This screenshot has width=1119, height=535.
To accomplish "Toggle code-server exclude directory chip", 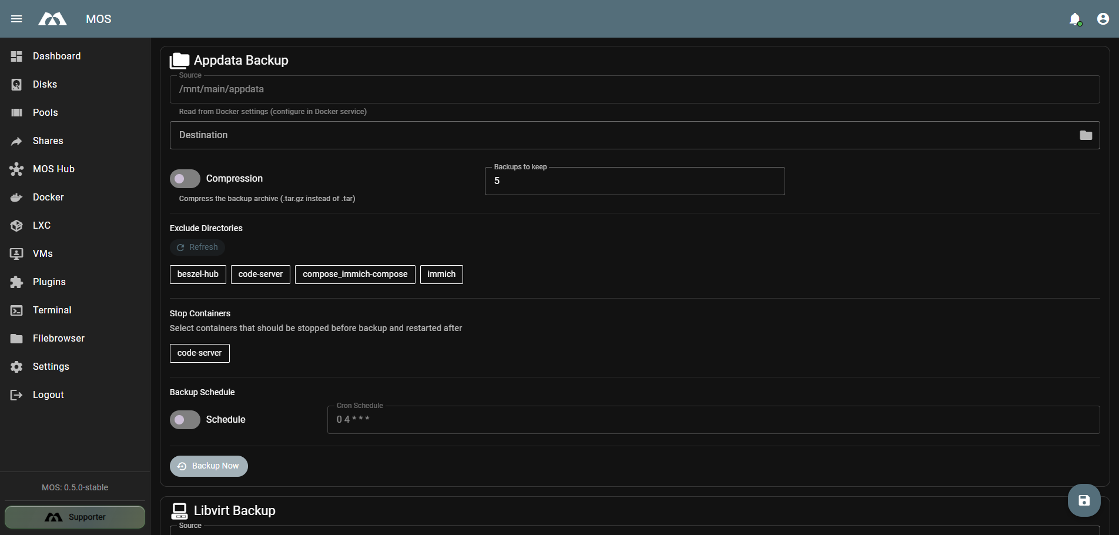I will pyautogui.click(x=260, y=275).
